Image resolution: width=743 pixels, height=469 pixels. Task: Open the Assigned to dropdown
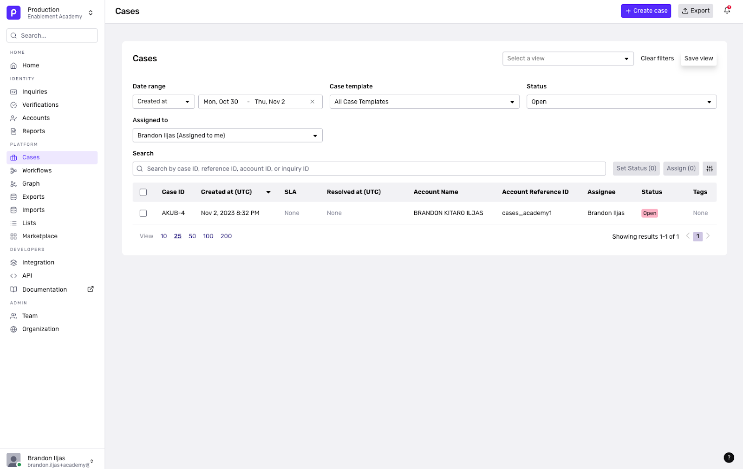(x=228, y=136)
